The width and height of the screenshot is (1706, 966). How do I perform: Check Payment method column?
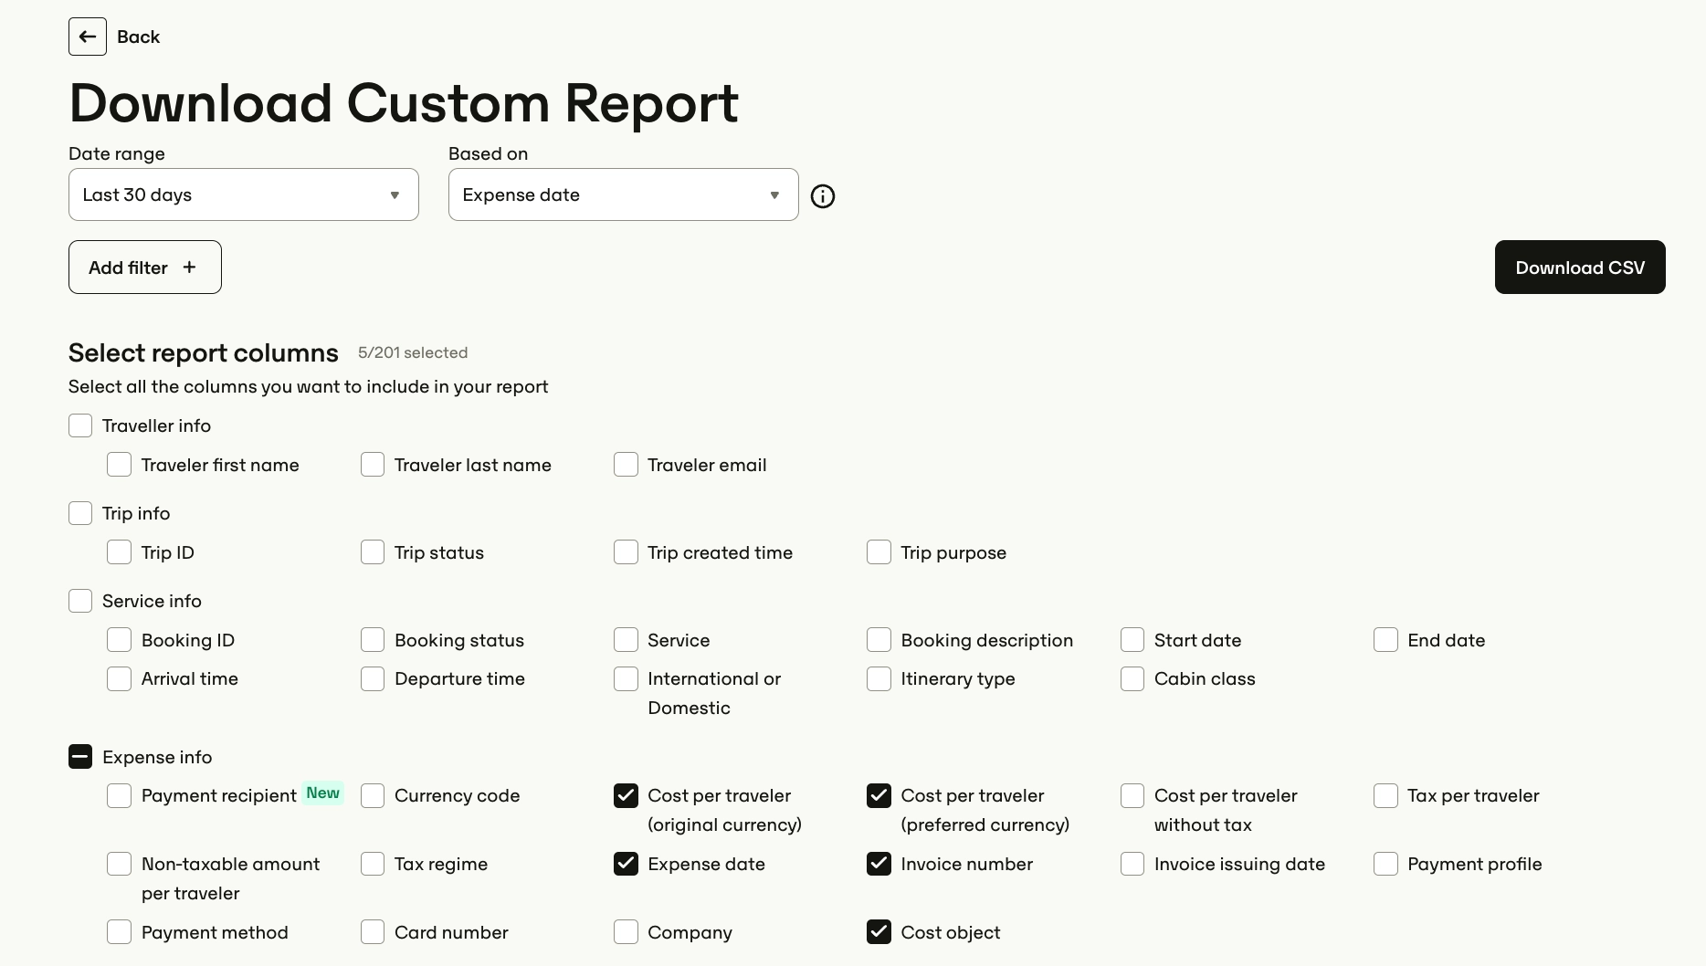point(119,932)
